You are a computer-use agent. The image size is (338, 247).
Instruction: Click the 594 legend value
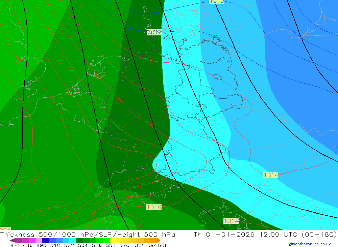click(x=152, y=245)
